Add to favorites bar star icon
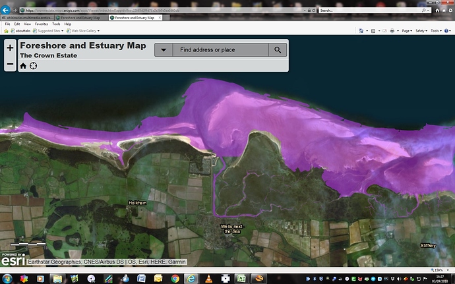Screen dimensions: 455x284 click(6, 31)
